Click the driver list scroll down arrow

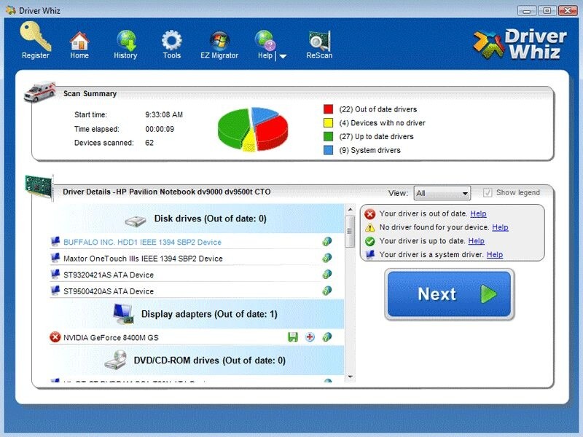(350, 377)
